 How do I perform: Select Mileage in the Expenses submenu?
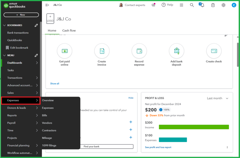point(47,138)
